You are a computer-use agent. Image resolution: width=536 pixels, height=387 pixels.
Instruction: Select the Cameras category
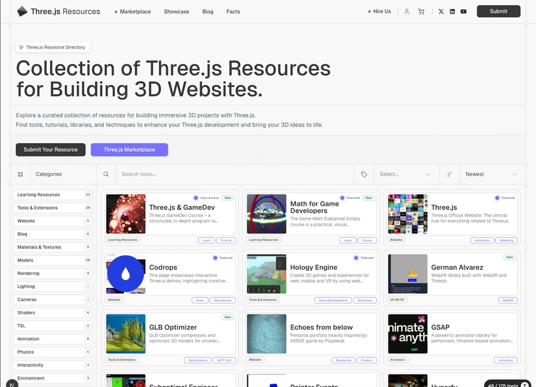point(53,300)
